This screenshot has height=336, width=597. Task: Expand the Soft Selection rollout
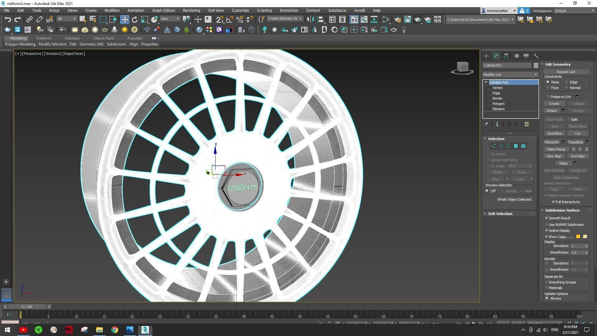tap(485, 213)
